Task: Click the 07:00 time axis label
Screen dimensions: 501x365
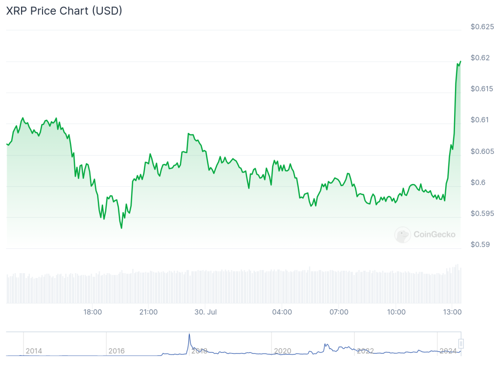Action: tap(339, 312)
